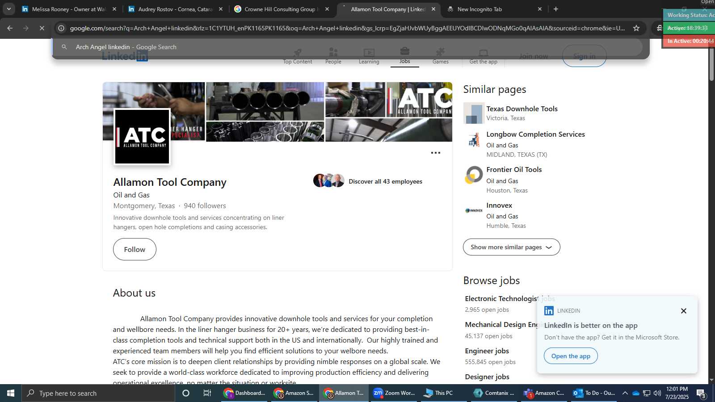The width and height of the screenshot is (715, 402).
Task: Stop loading the page
Action: 42,28
